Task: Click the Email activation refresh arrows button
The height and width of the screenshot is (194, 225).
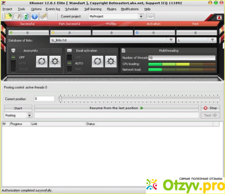Action: pyautogui.click(x=98, y=61)
